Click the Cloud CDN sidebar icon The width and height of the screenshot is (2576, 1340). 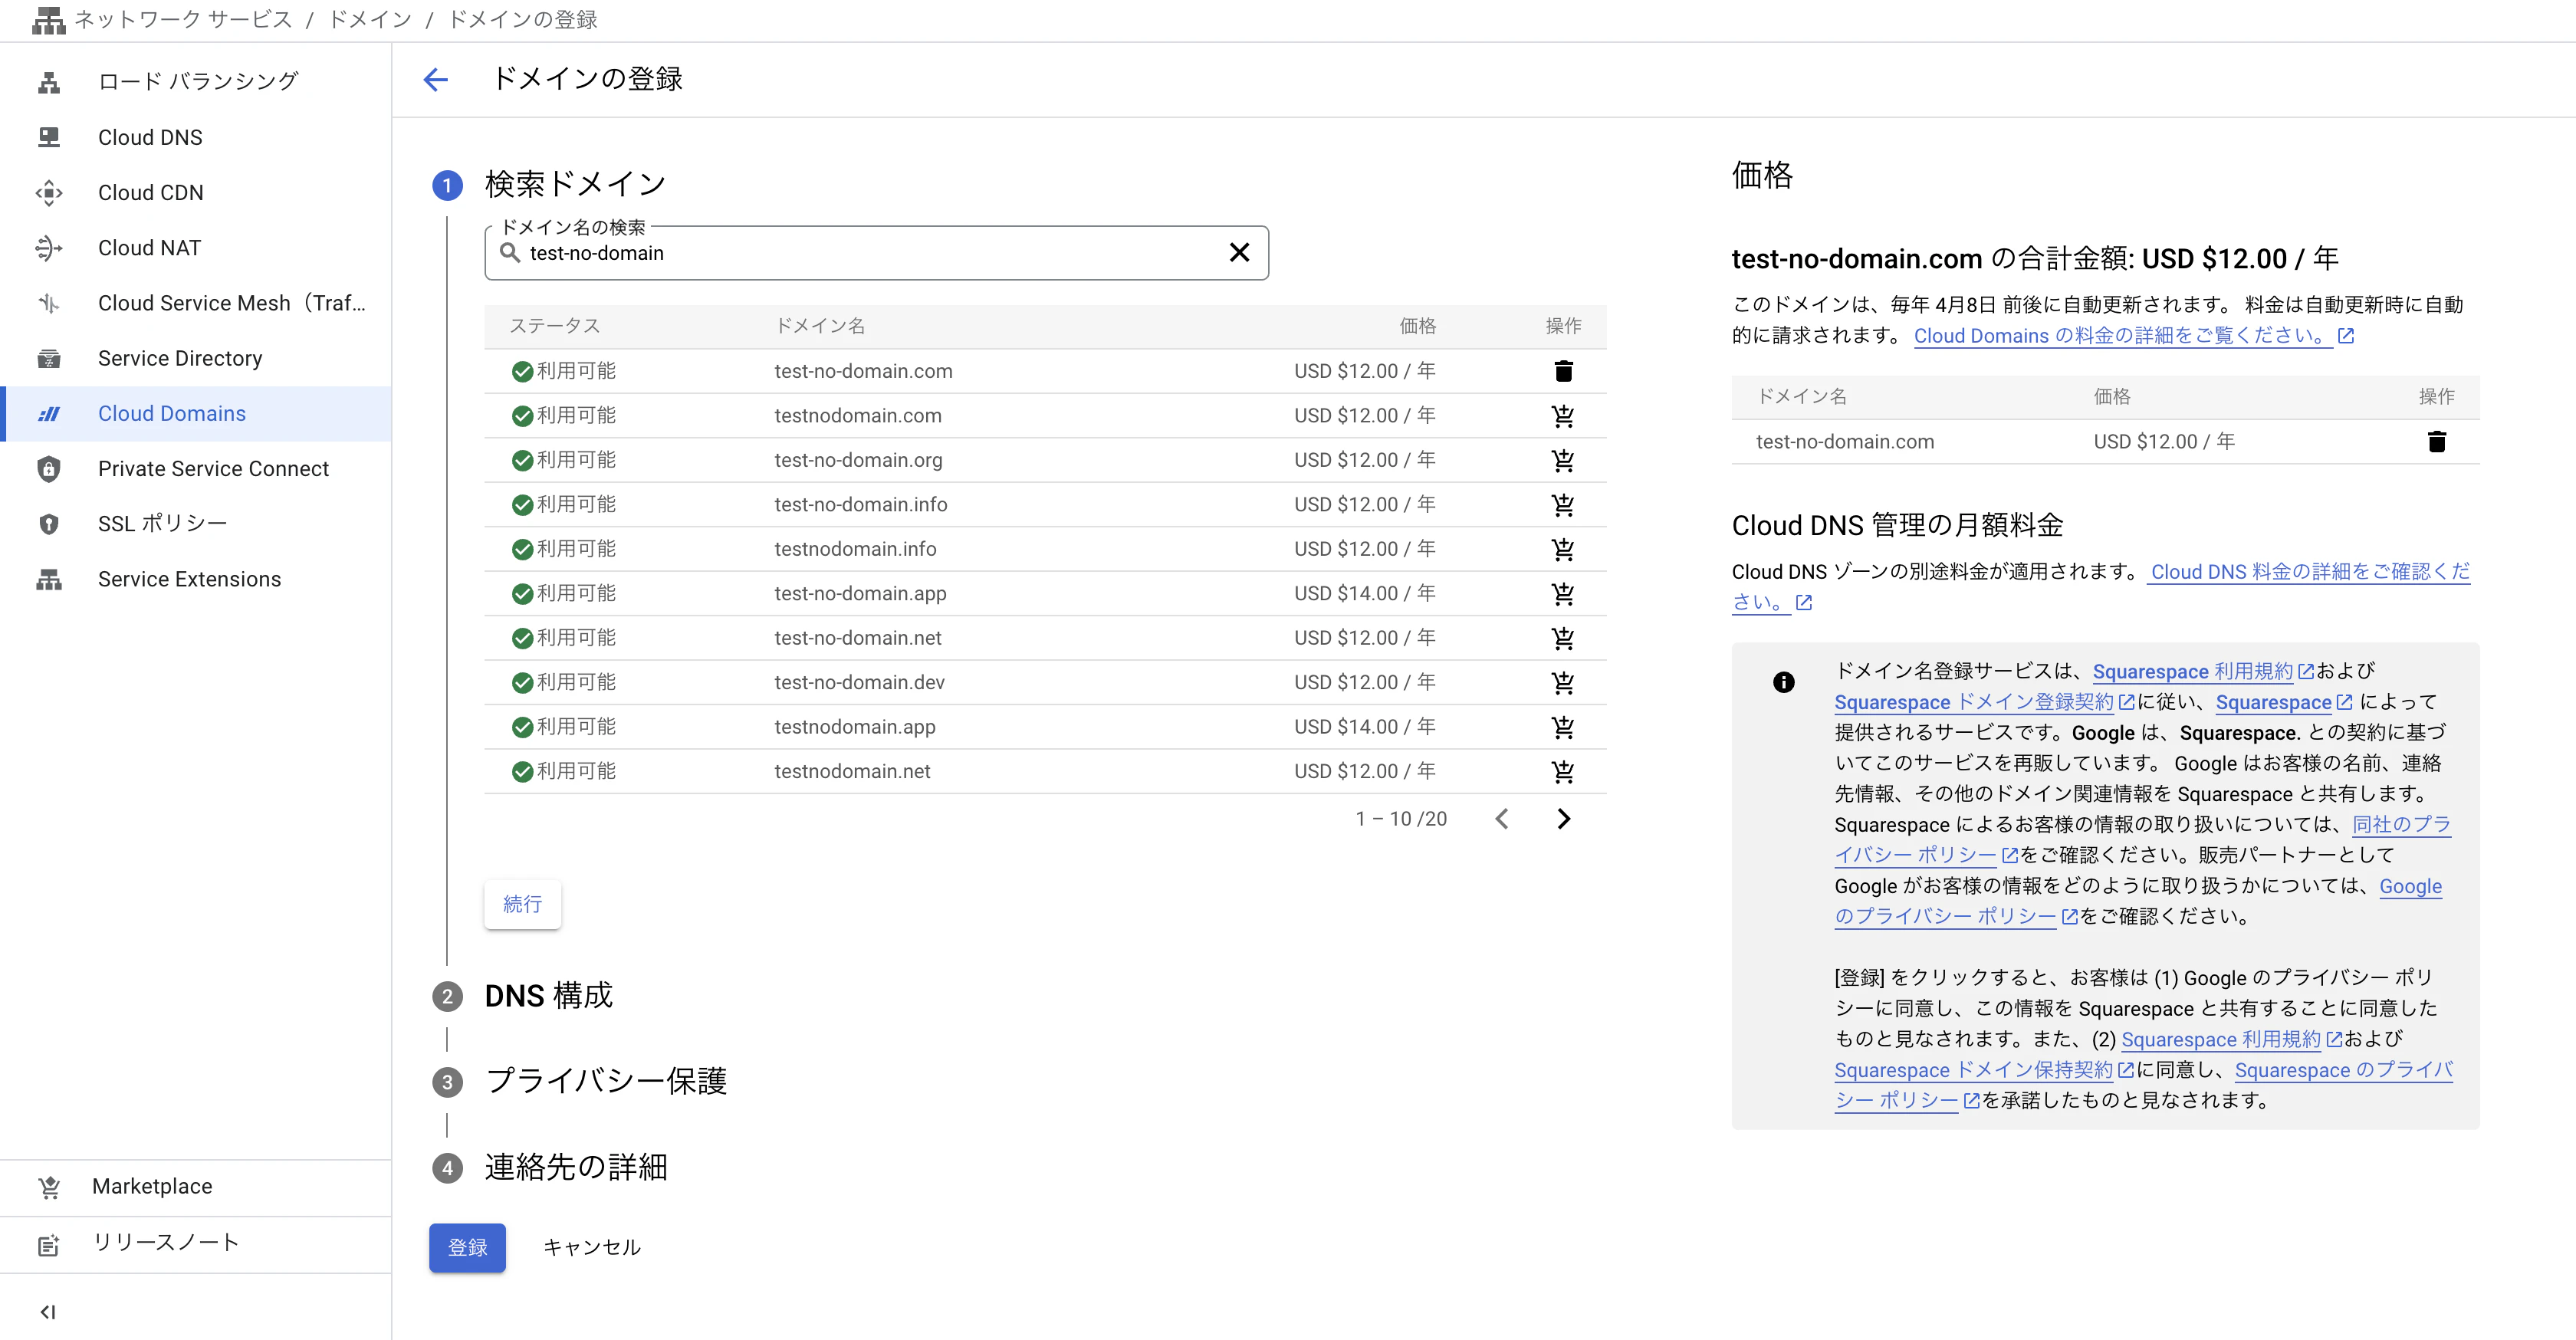click(49, 192)
